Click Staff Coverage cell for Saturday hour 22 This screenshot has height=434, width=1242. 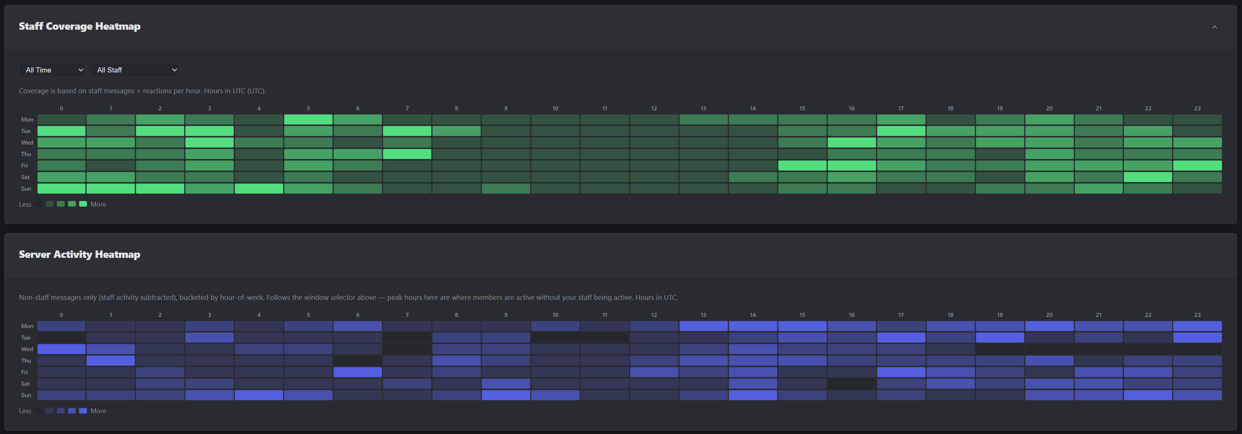pyautogui.click(x=1148, y=177)
